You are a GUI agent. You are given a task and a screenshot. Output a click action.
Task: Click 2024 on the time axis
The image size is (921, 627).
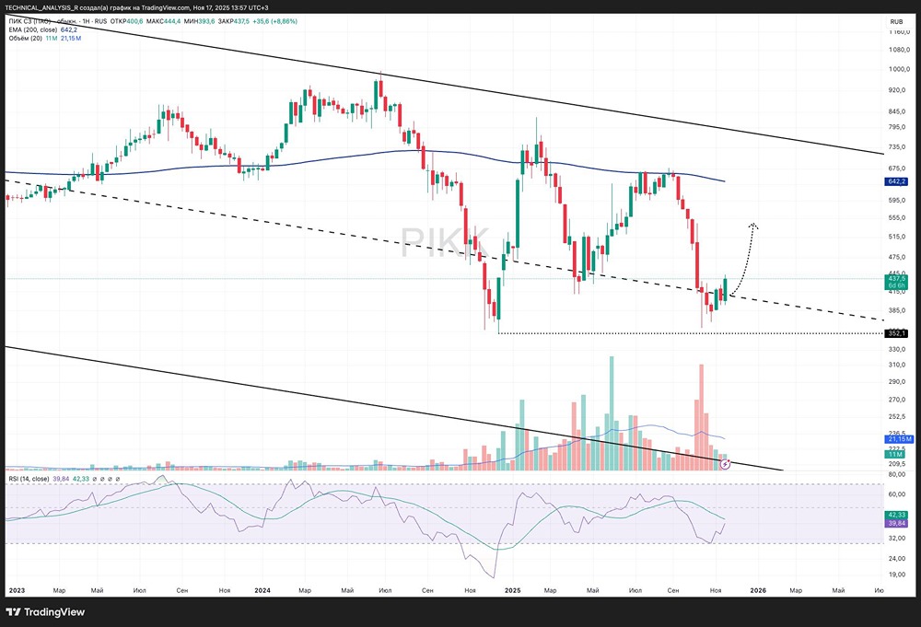(262, 590)
